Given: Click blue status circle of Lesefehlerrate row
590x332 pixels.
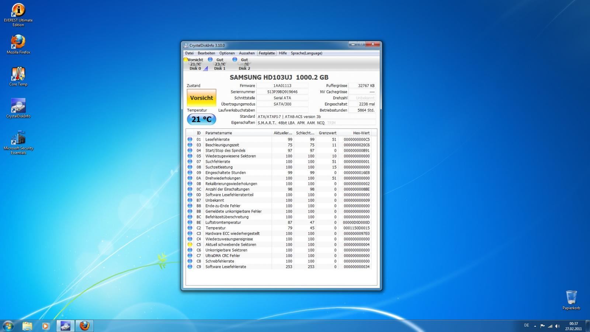Looking at the screenshot, I should (x=190, y=139).
